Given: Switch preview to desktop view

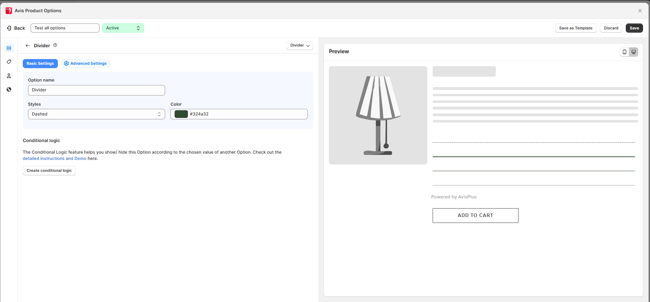Looking at the screenshot, I should 634,52.
